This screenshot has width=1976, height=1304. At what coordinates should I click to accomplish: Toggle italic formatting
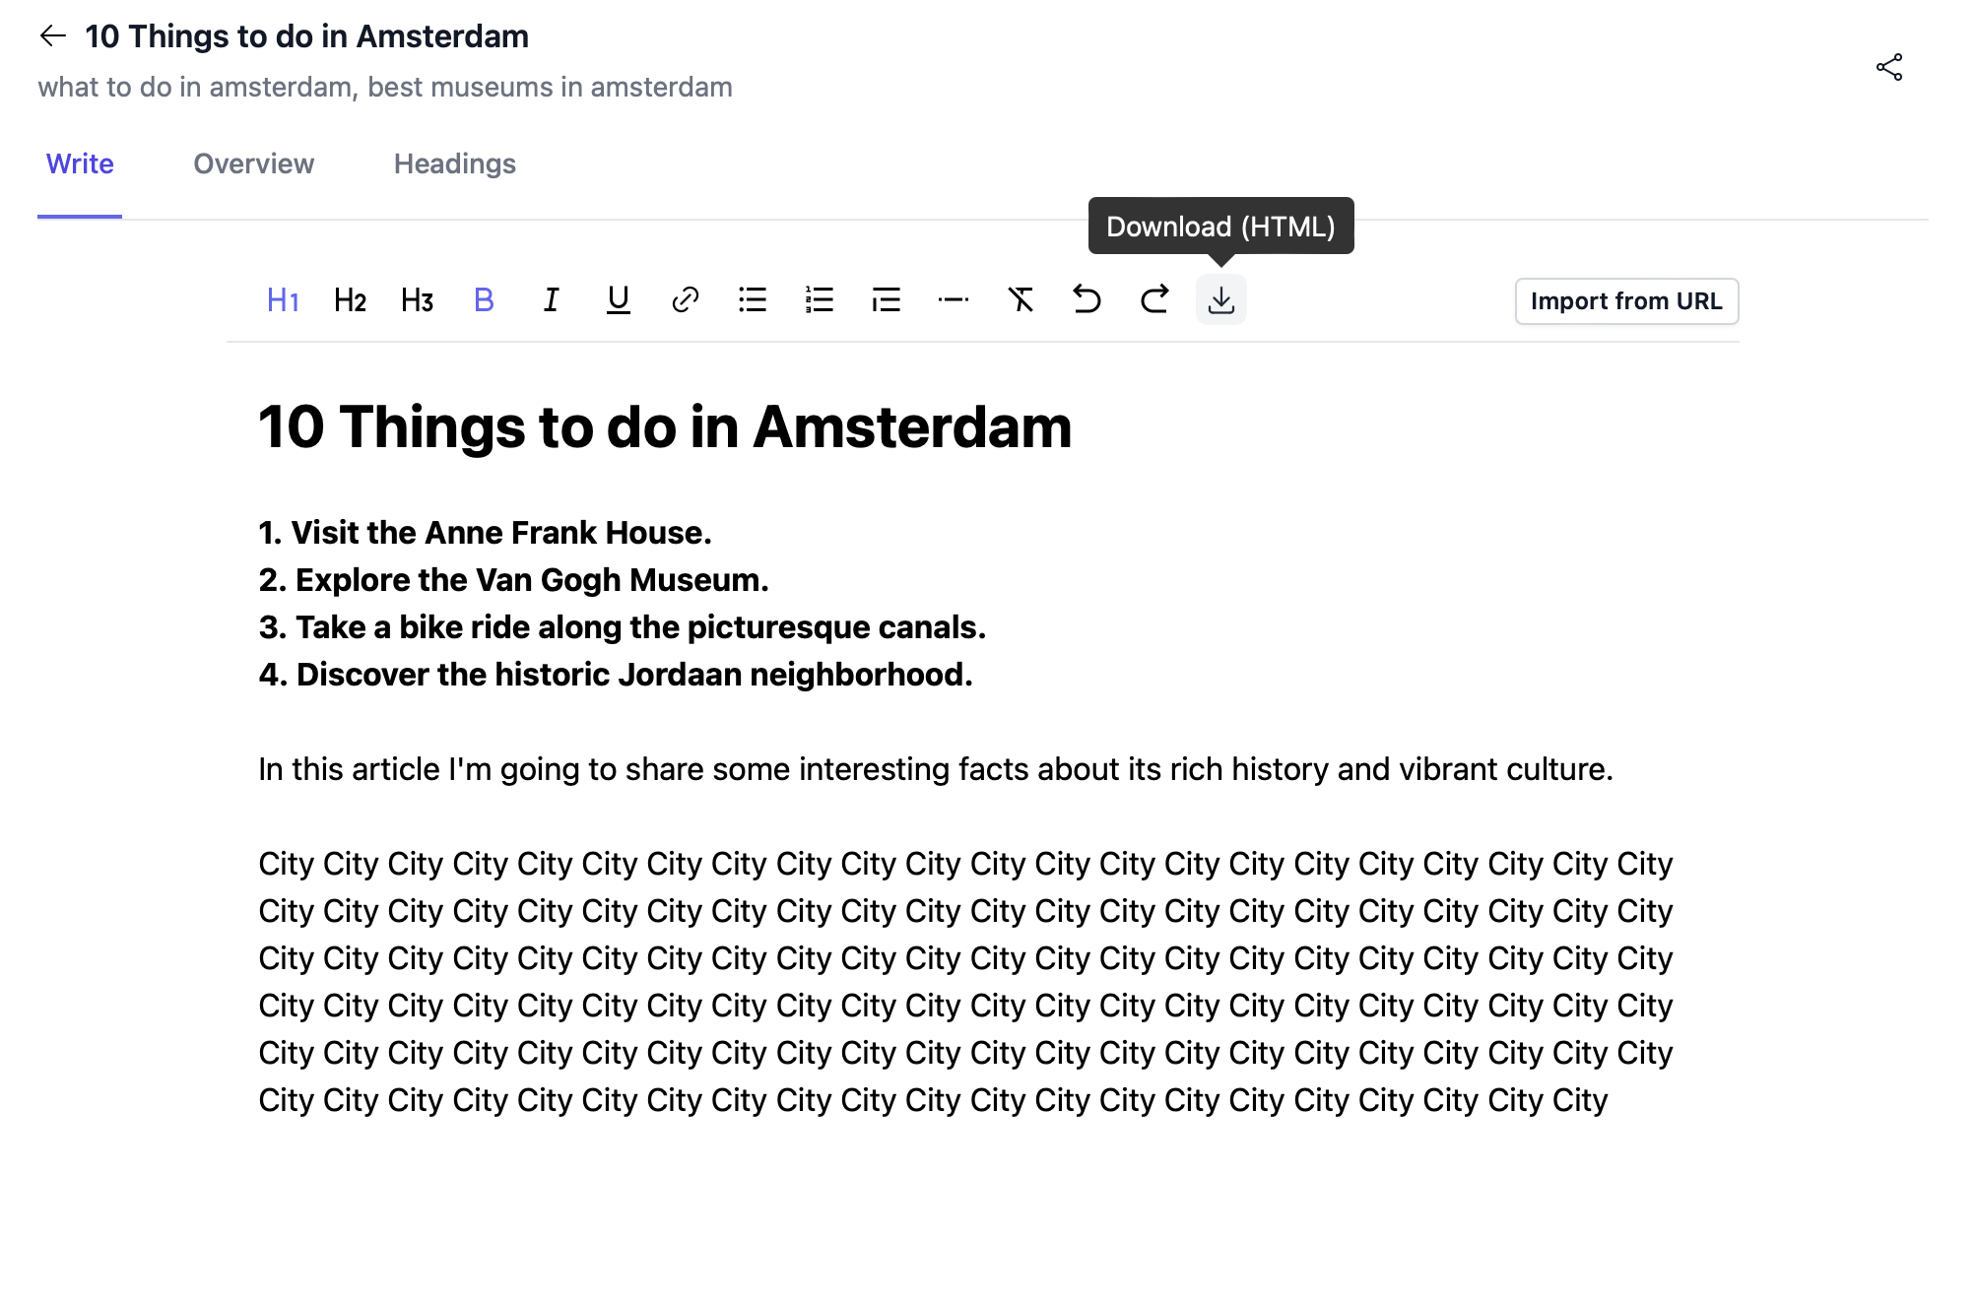tap(551, 300)
